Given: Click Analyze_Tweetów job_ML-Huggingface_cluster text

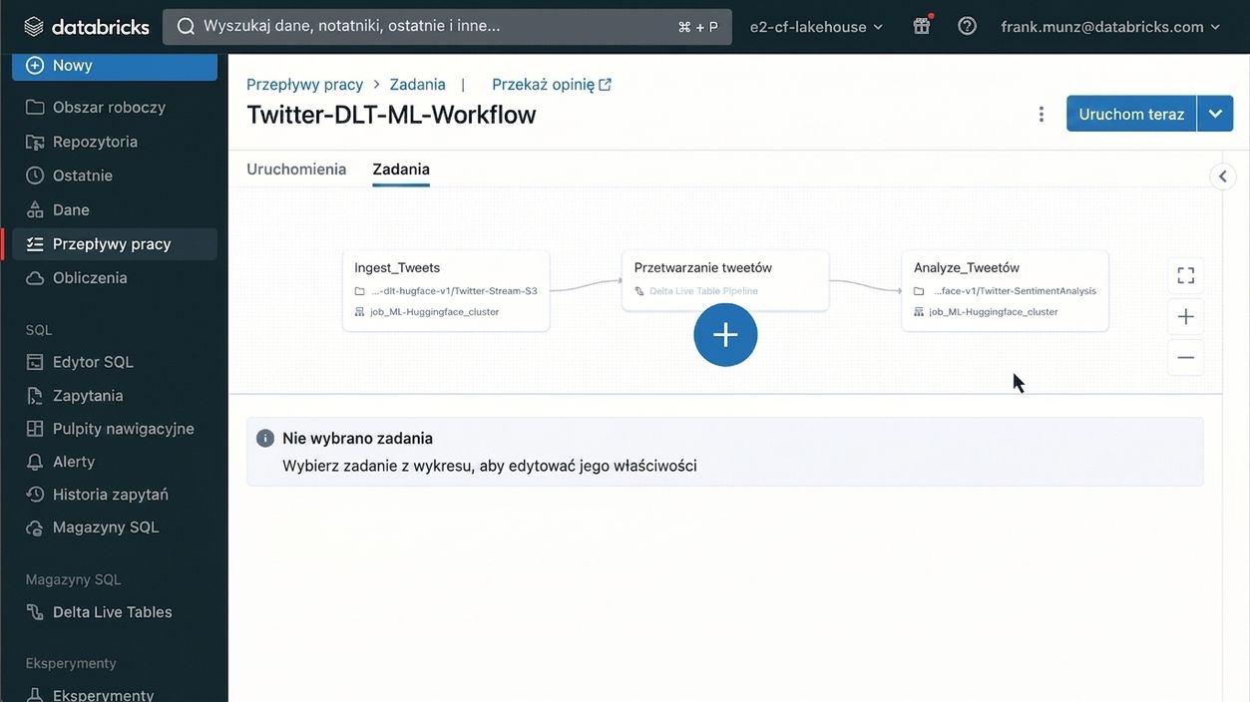Looking at the screenshot, I should pyautogui.click(x=993, y=312).
